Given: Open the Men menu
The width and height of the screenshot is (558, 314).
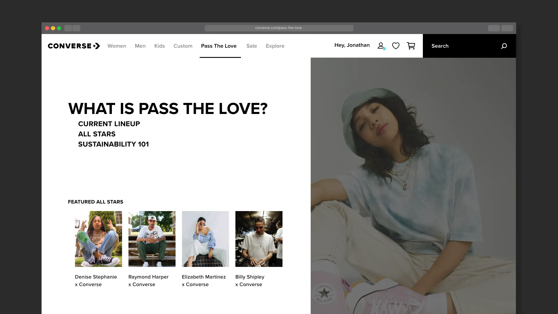Looking at the screenshot, I should (140, 46).
